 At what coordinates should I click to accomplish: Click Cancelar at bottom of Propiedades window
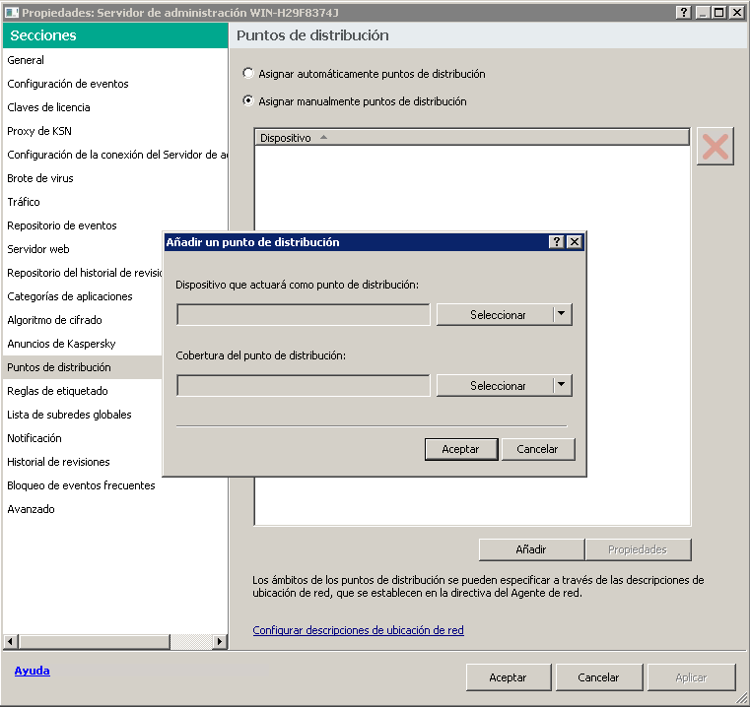pos(599,677)
